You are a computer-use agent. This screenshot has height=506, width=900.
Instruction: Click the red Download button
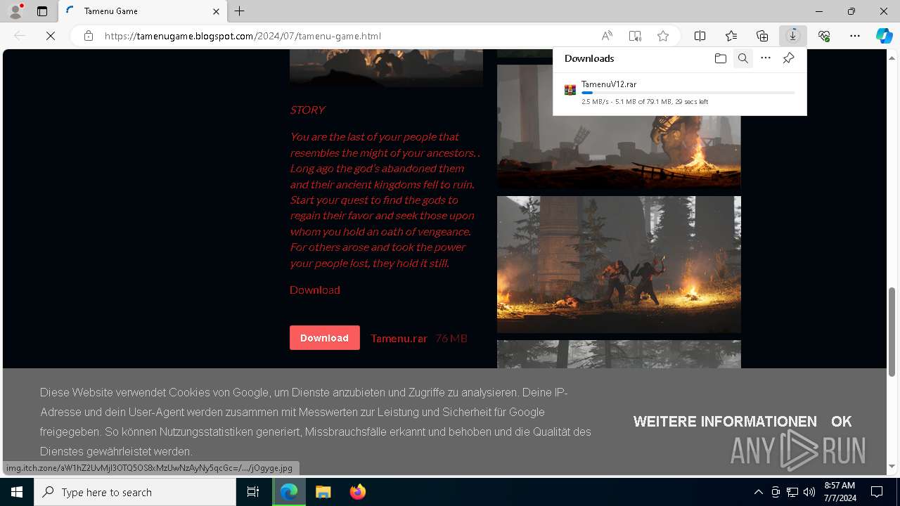click(324, 338)
